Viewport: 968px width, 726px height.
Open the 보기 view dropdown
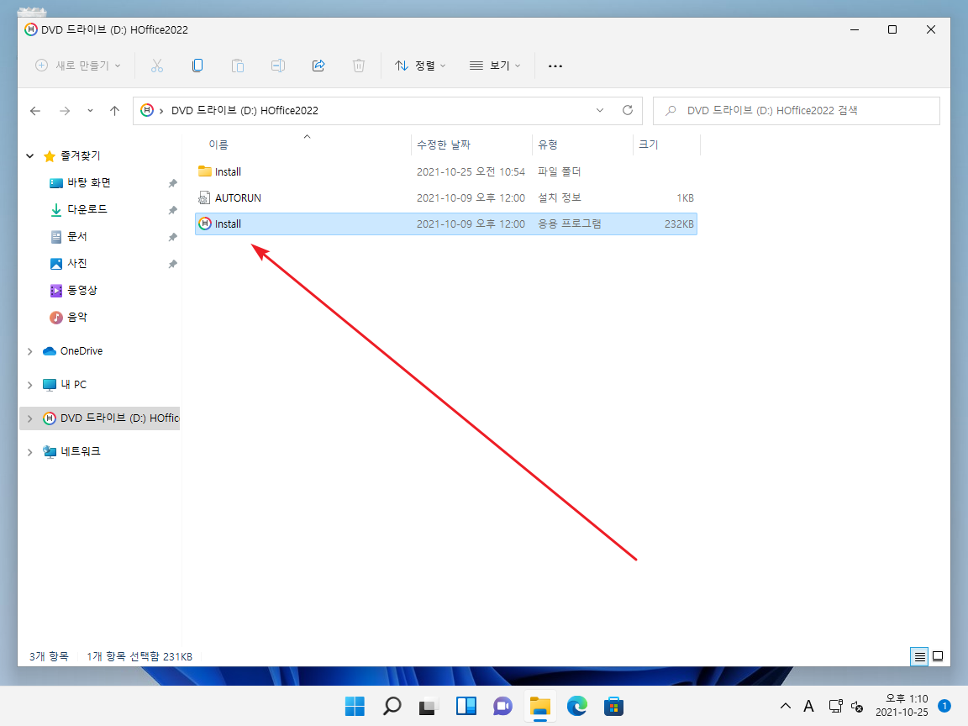495,66
